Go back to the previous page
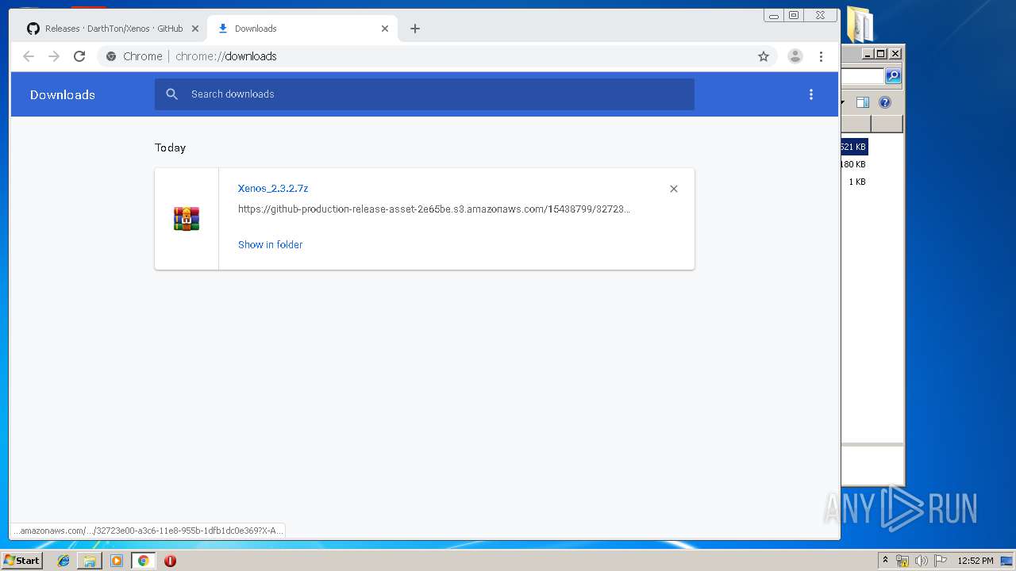Screen dimensions: 1016x571 click(29, 56)
